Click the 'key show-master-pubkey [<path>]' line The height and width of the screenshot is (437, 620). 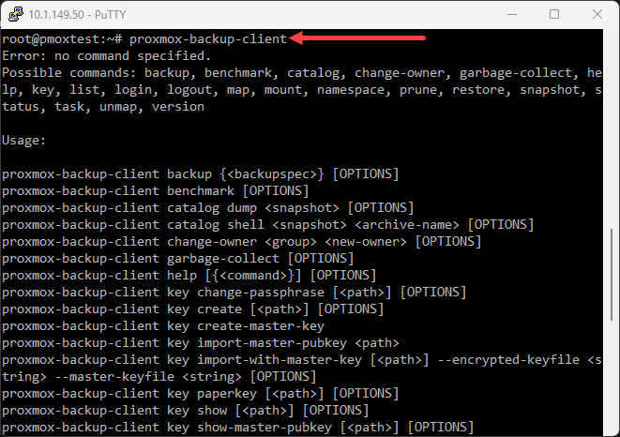(237, 428)
